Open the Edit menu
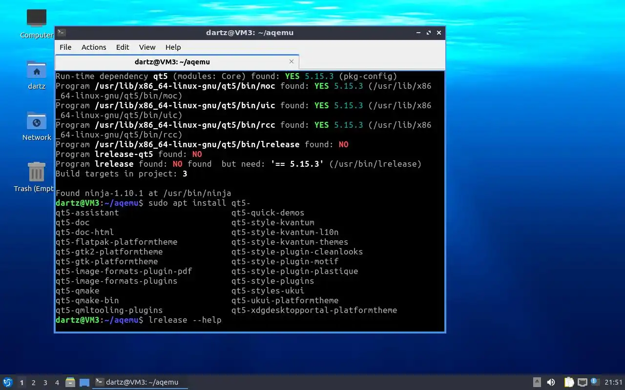This screenshot has height=390, width=625. pyautogui.click(x=123, y=47)
